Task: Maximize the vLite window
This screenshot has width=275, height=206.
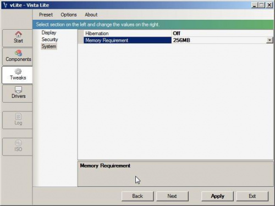Action: pos(262,5)
